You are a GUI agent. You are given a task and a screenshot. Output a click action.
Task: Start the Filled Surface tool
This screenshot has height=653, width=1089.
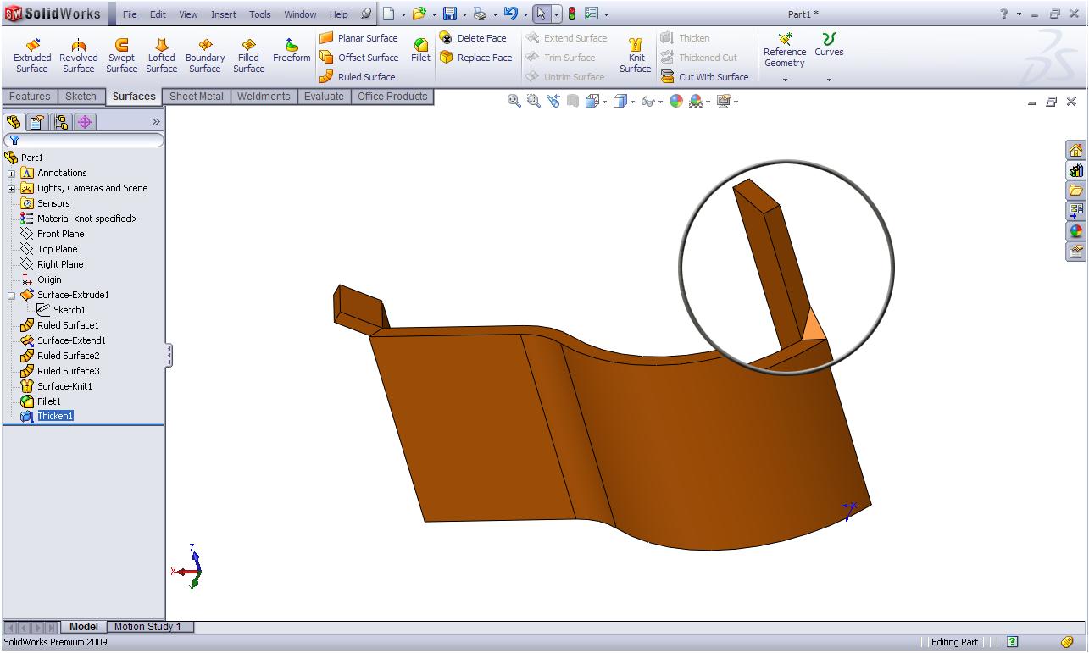click(x=248, y=56)
